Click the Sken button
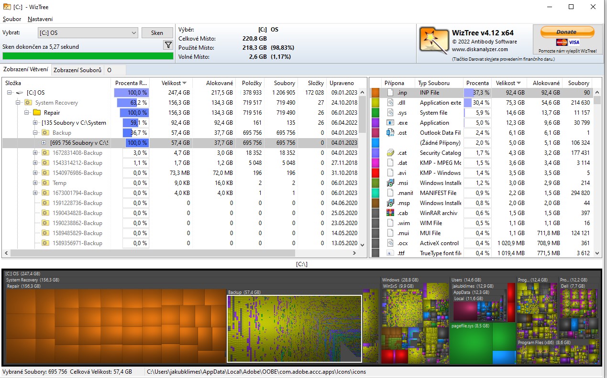Screen dimensions: 607x378 click(x=157, y=33)
